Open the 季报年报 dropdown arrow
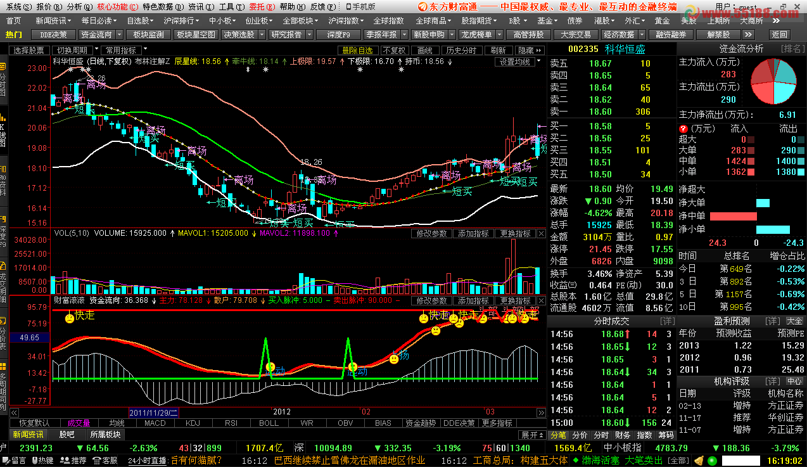807x467 pixels. 404,34
